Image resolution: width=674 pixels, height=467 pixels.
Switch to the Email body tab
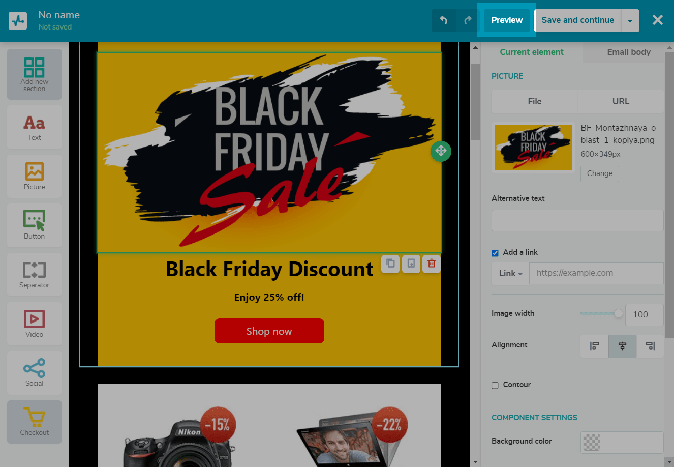pyautogui.click(x=629, y=52)
